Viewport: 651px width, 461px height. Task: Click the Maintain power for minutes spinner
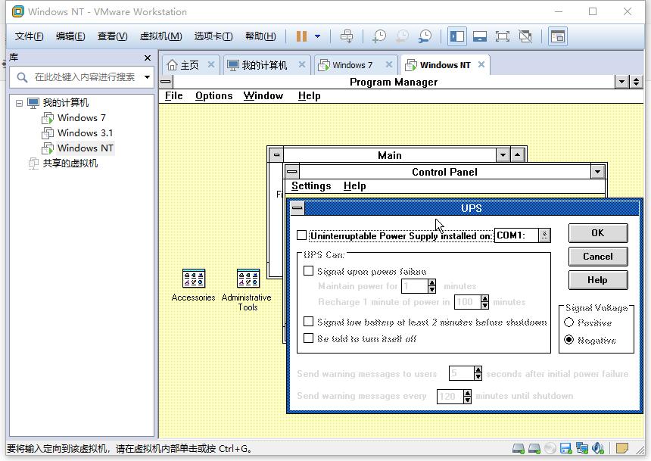[431, 285]
